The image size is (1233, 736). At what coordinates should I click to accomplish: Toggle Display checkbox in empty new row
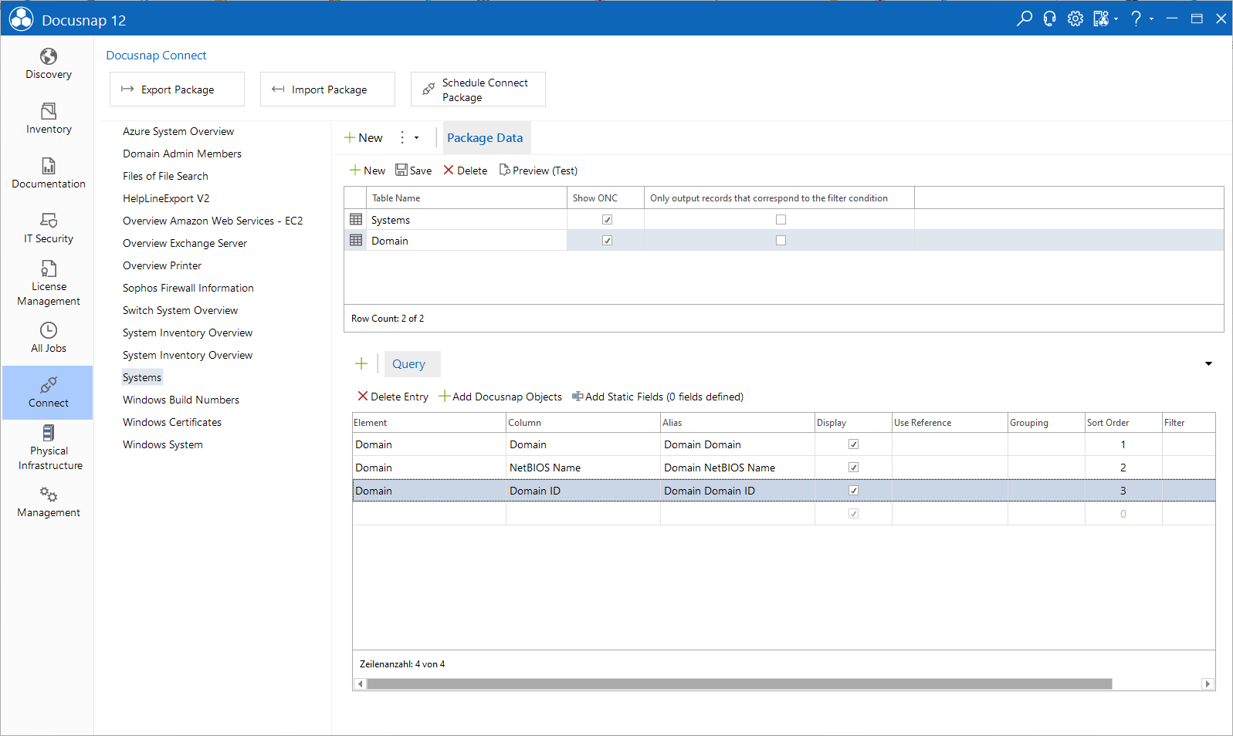tap(853, 514)
